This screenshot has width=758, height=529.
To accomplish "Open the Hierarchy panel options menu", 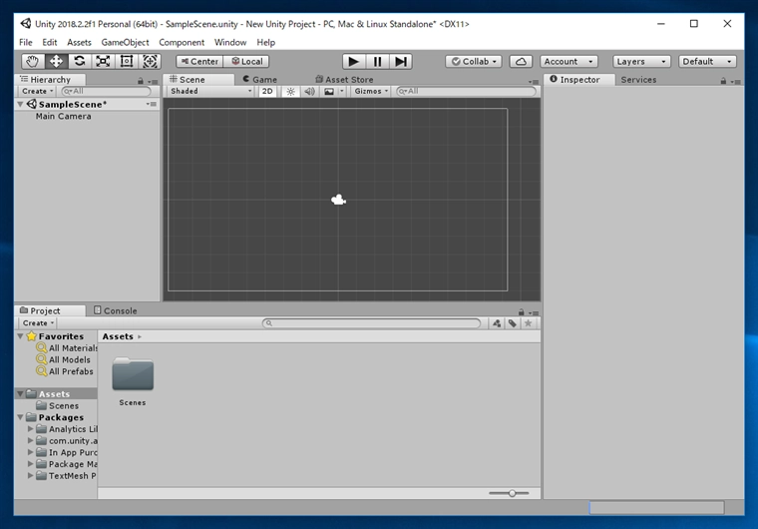I will (153, 81).
